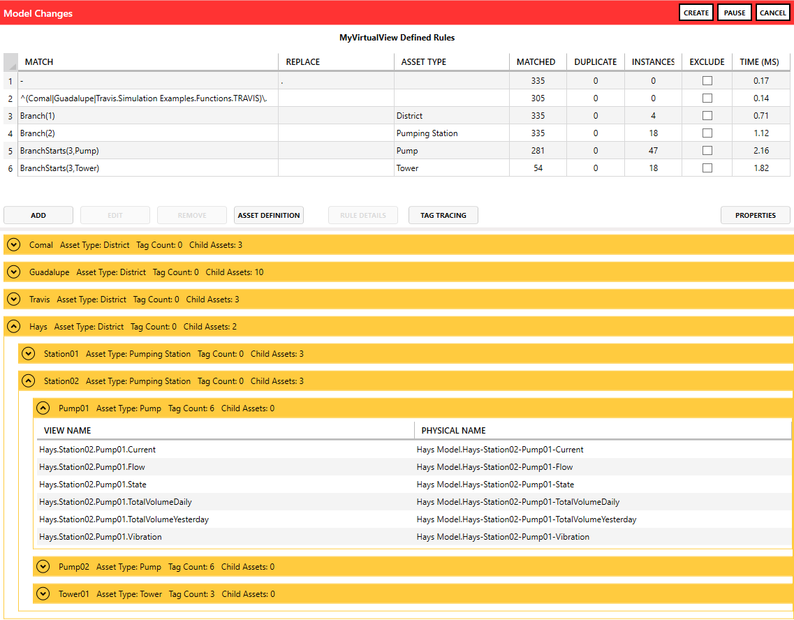Collapse the Pump01 tag list
Image resolution: width=794 pixels, height=620 pixels.
43,408
